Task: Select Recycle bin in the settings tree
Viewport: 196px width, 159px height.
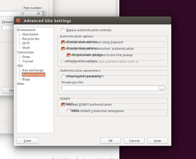Action: (x=31, y=39)
